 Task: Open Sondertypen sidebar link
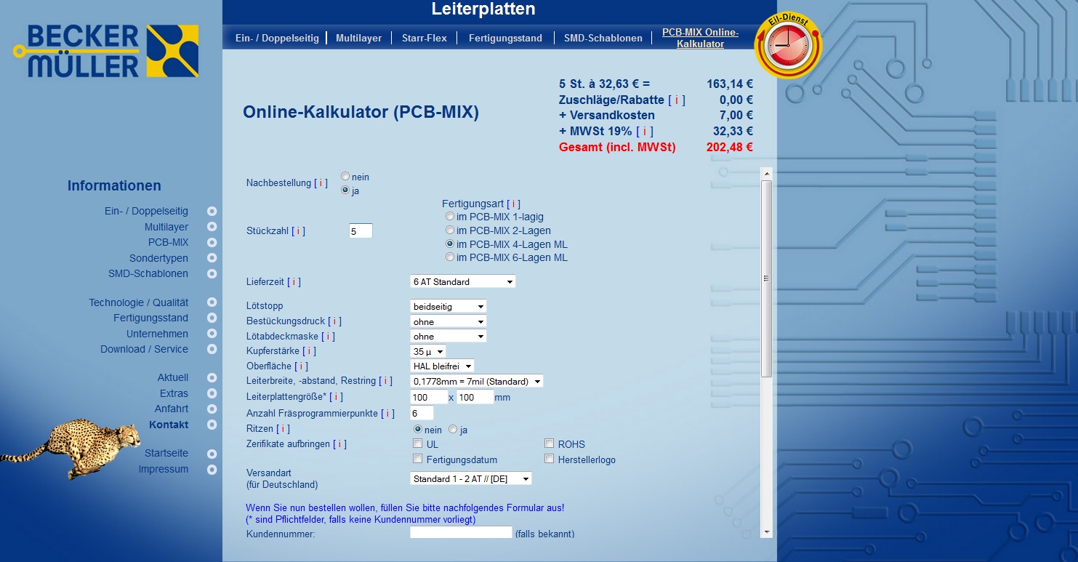pos(158,258)
